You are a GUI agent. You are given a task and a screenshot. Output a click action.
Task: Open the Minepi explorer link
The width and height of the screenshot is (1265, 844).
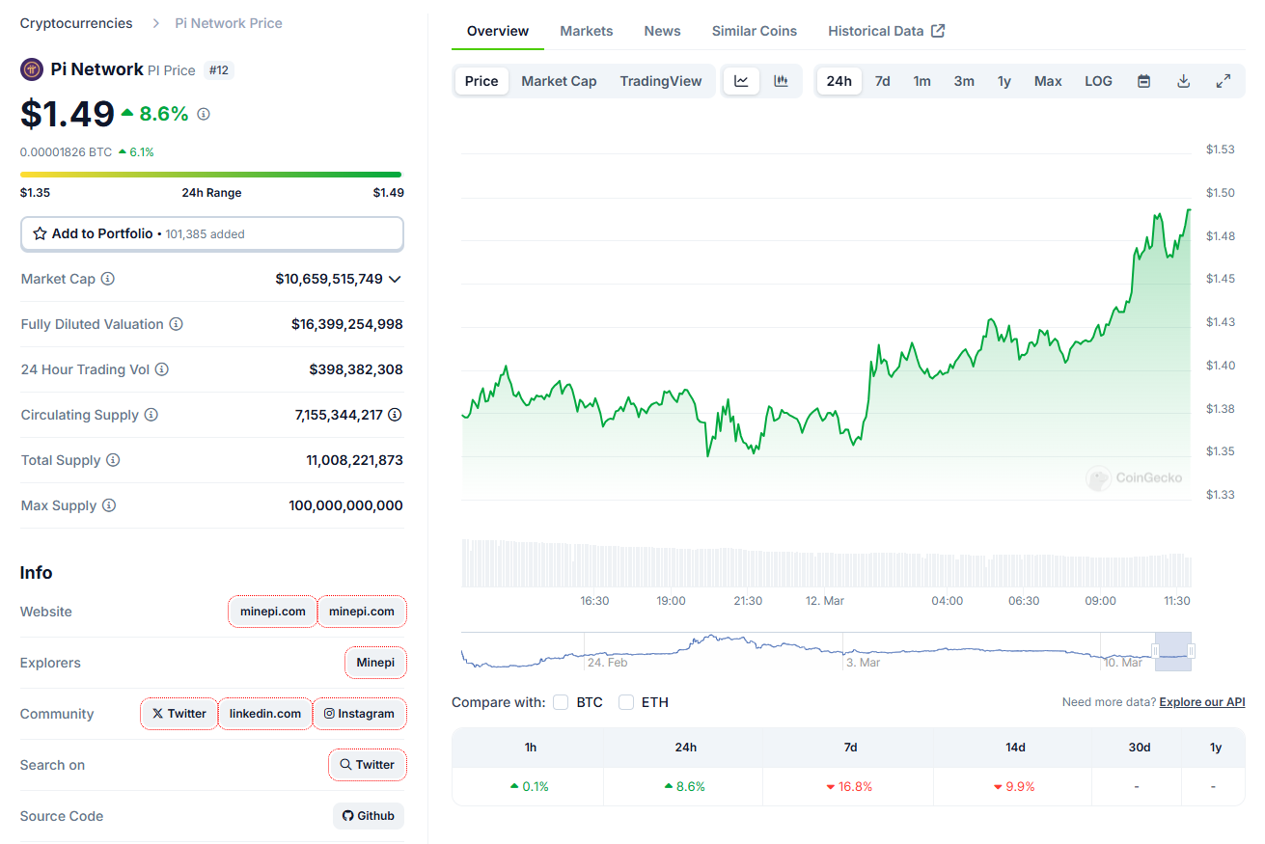(375, 663)
